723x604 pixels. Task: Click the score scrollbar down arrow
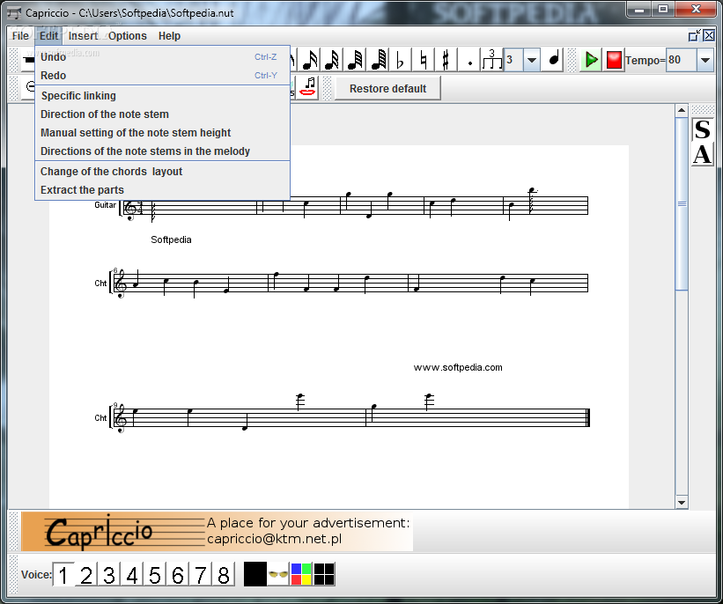(x=682, y=503)
